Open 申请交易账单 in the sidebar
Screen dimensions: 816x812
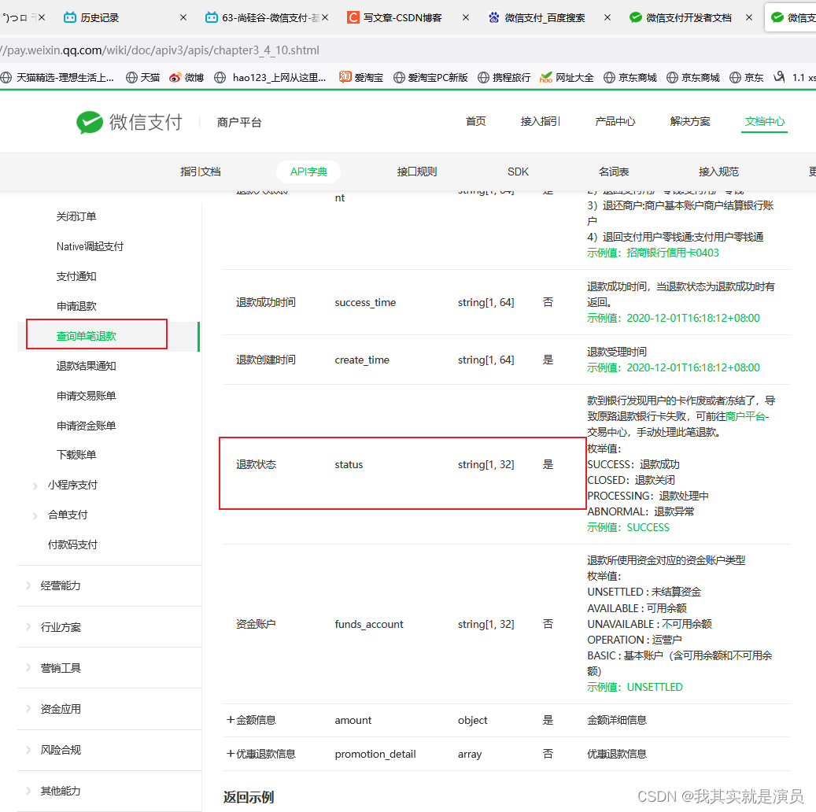point(87,396)
